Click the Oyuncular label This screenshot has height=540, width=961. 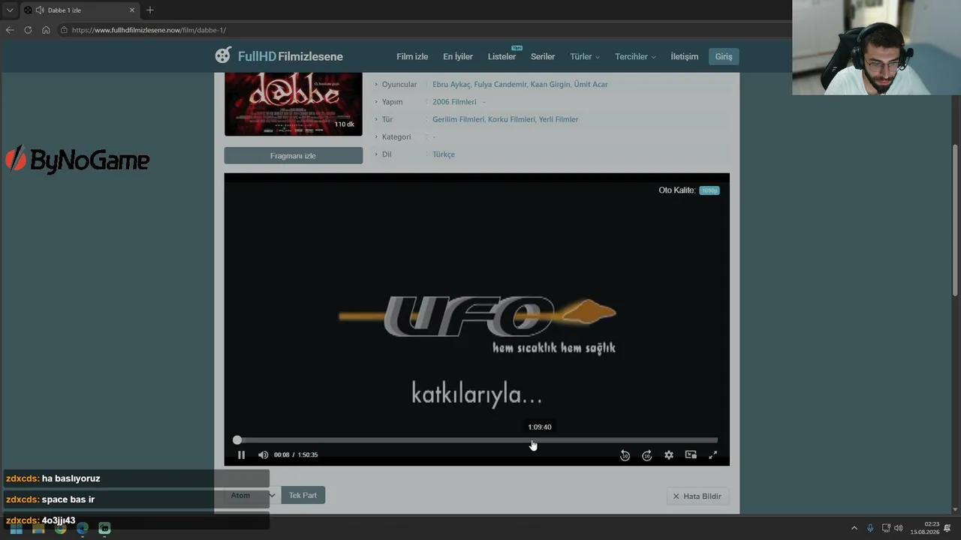pos(399,84)
